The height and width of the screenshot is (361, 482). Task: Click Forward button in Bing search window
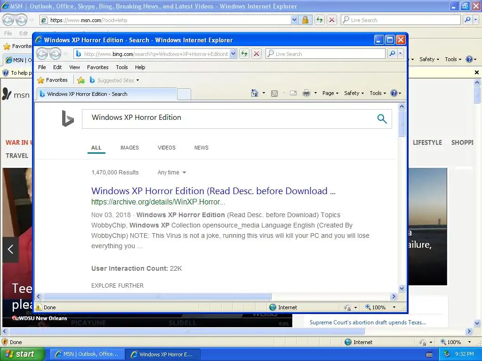tap(56, 54)
